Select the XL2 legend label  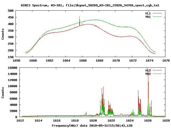click(148, 70)
